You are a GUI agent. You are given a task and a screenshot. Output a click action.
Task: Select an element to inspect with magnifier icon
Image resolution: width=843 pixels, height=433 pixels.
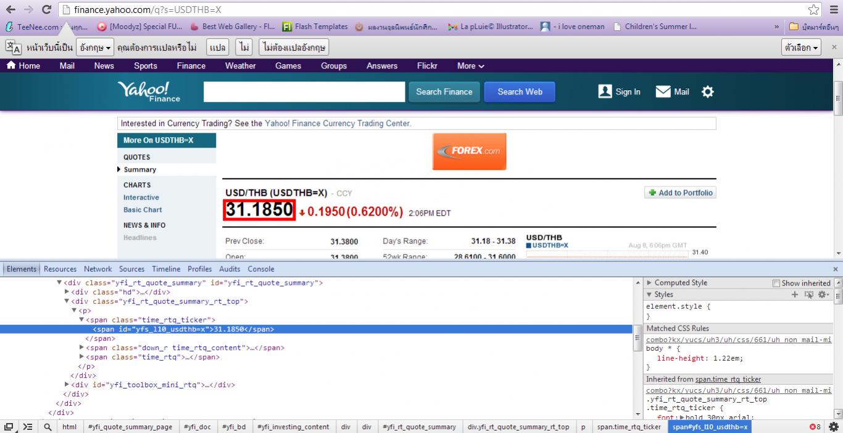48,427
